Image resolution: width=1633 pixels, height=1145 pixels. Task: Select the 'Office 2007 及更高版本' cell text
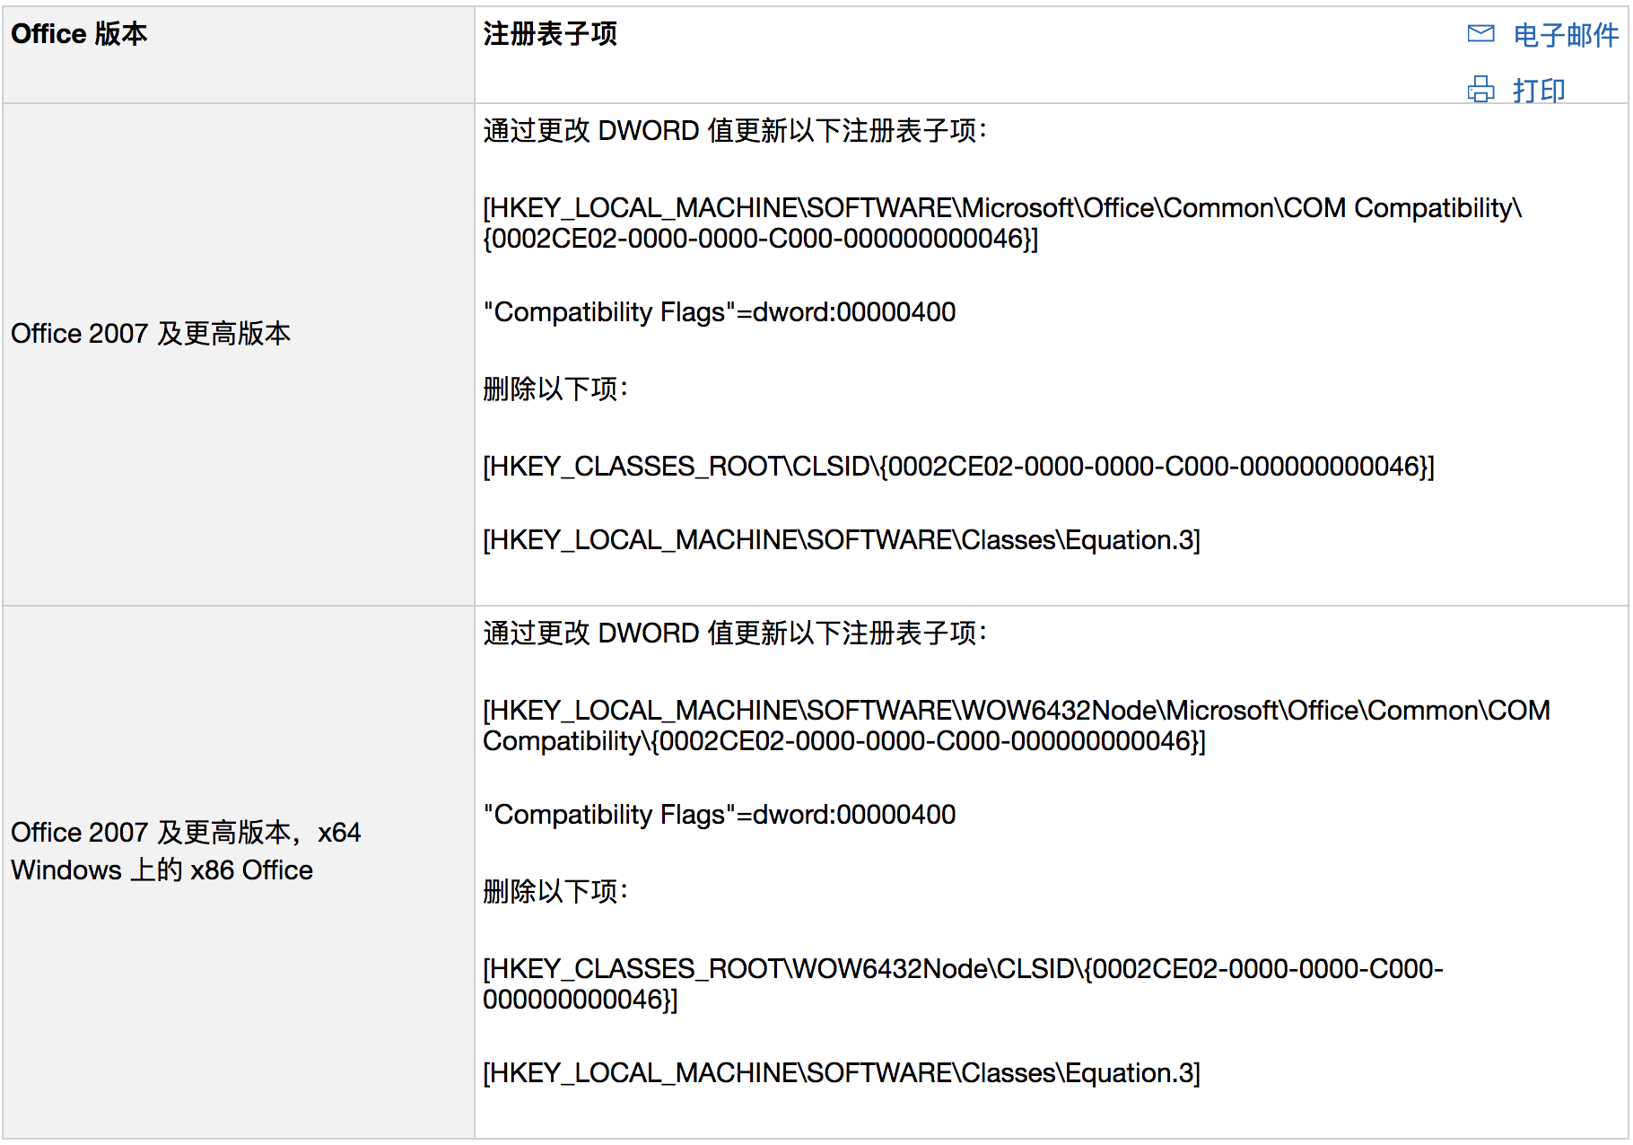151,334
